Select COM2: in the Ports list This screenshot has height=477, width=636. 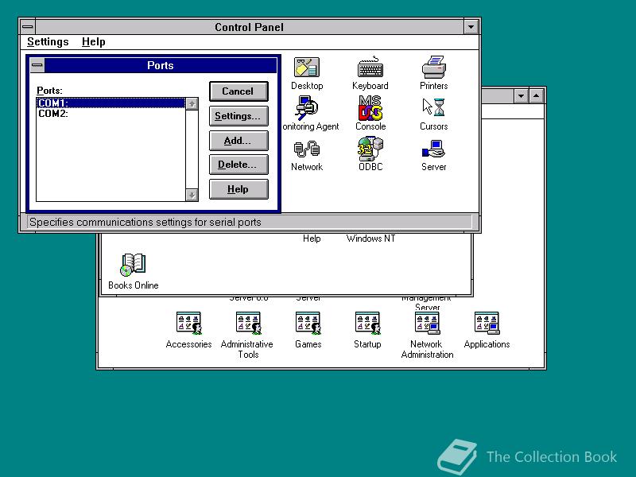point(111,114)
